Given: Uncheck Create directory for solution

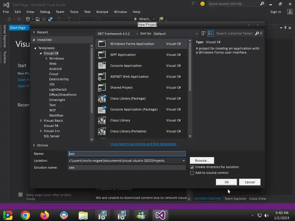Looking at the screenshot, I should (x=192, y=167).
